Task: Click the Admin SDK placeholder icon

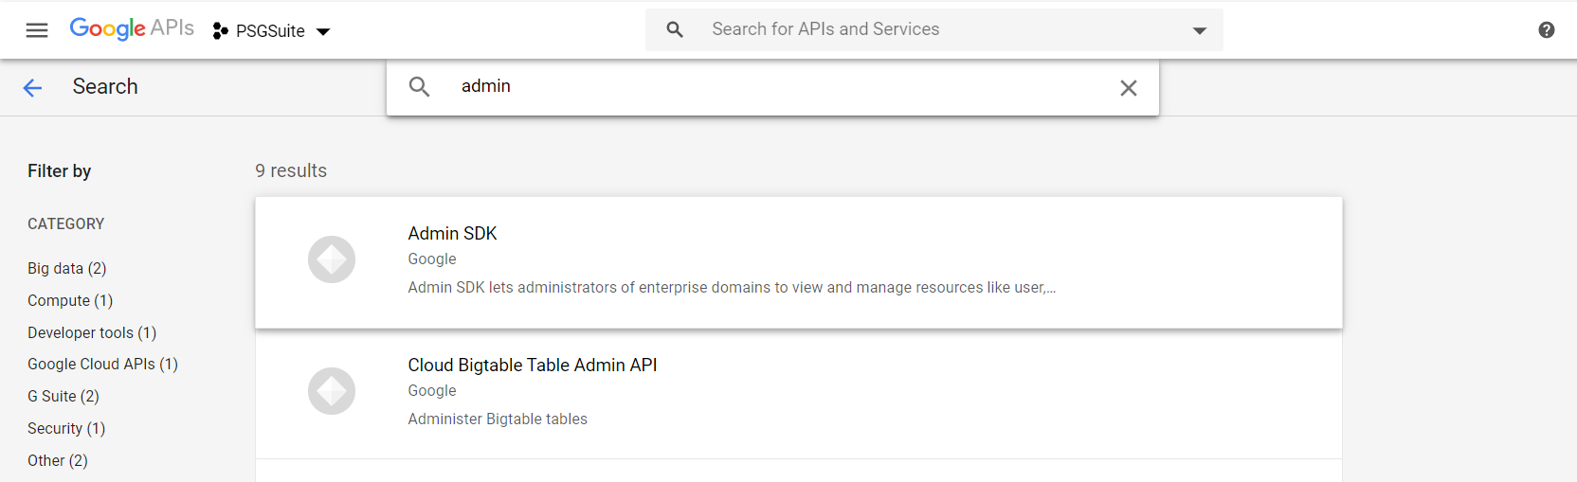Action: 332,259
